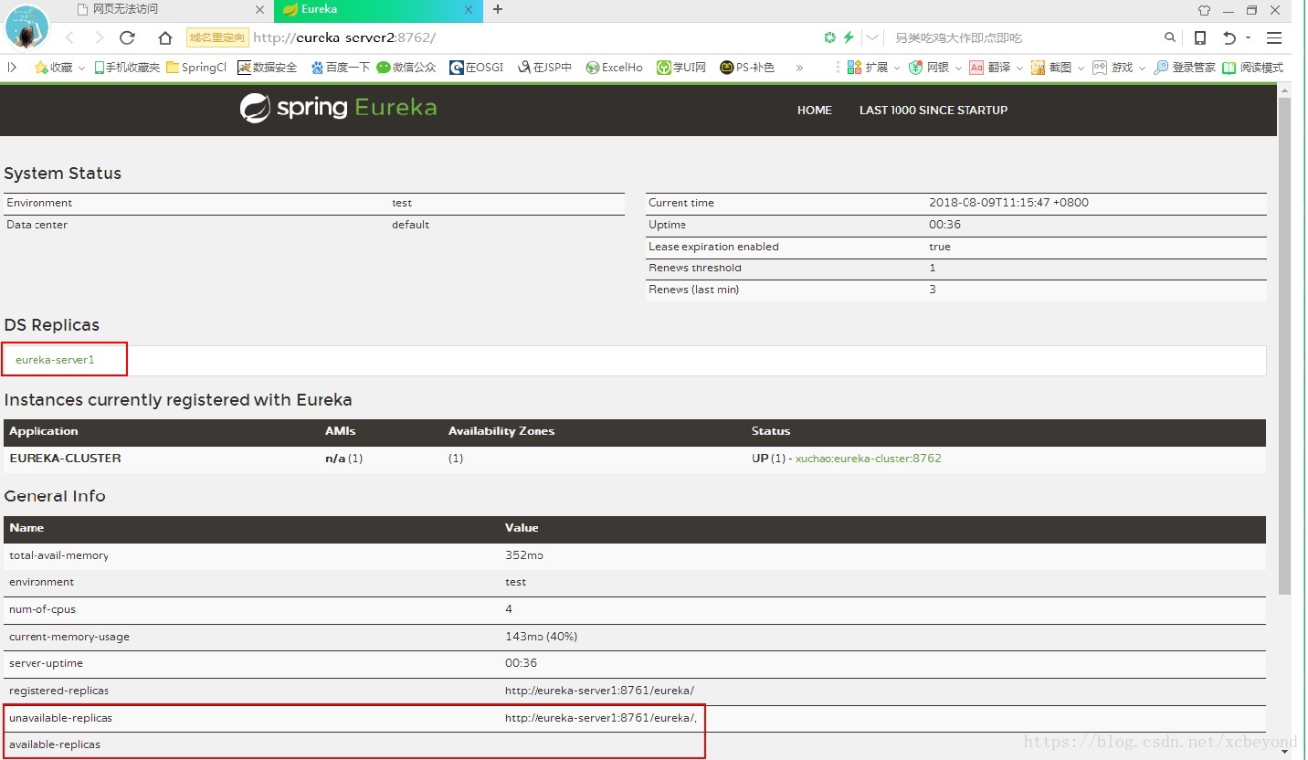Click the page vertical scrollbar
Image resolution: width=1308 pixels, height=760 pixels.
(1284, 347)
